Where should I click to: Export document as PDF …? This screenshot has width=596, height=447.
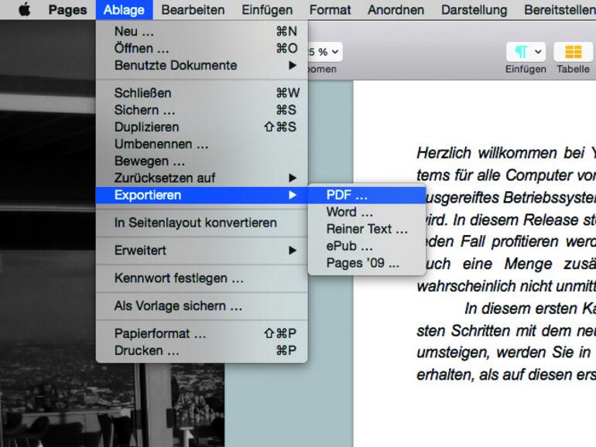[x=367, y=195]
